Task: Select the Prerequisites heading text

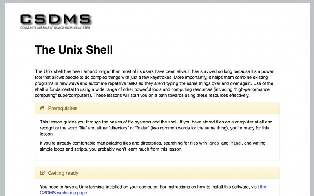Action: coord(63,108)
